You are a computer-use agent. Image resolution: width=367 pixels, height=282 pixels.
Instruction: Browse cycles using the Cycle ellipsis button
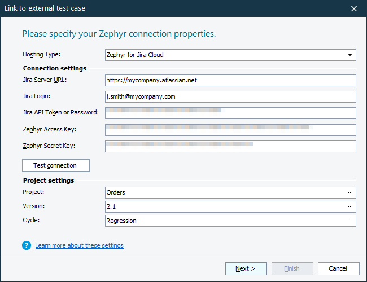tap(351, 221)
